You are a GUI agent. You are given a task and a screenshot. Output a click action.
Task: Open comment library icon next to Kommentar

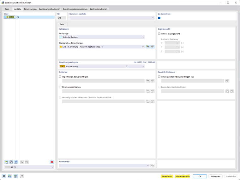[152, 165]
